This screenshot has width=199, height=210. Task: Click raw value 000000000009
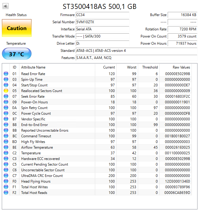[178, 91]
